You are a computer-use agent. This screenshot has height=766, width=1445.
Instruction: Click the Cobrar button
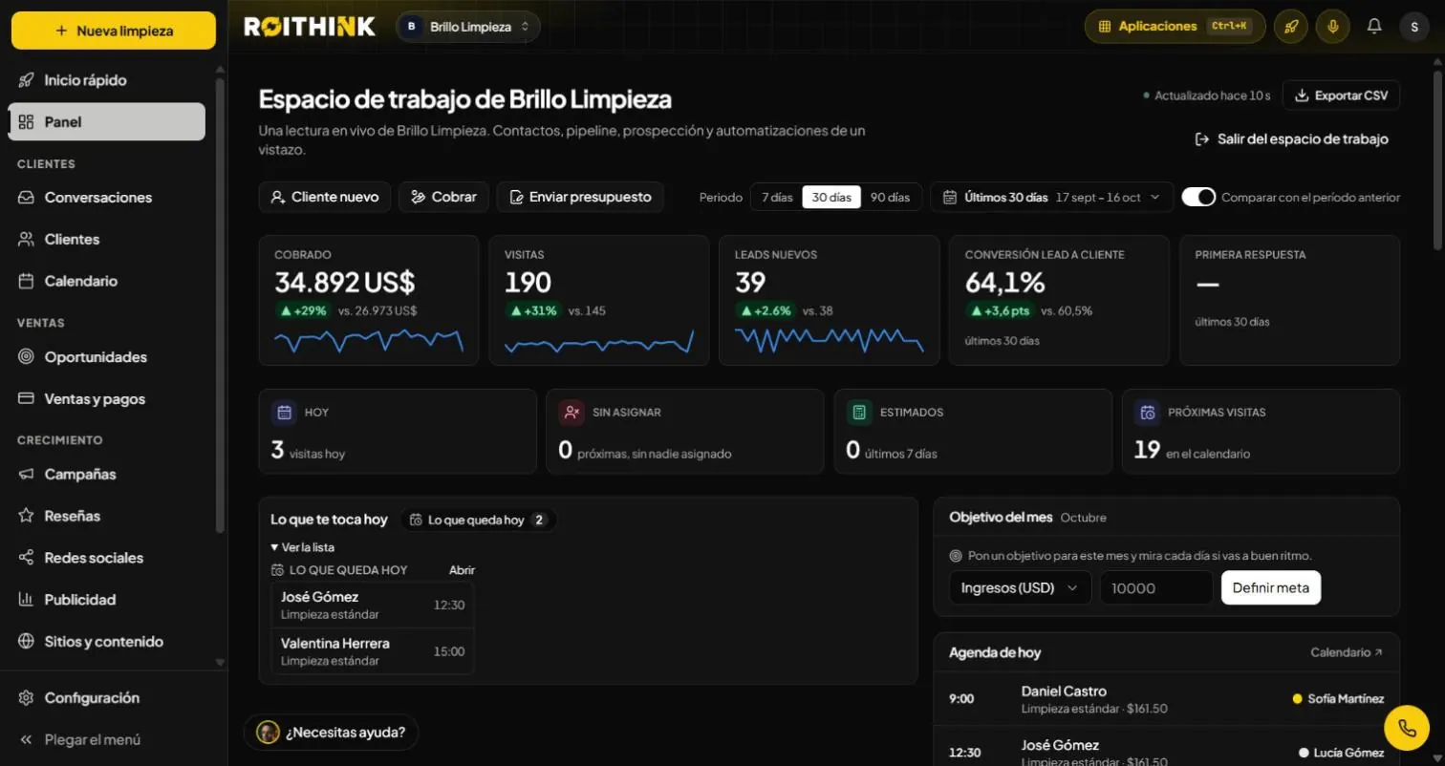tap(443, 197)
